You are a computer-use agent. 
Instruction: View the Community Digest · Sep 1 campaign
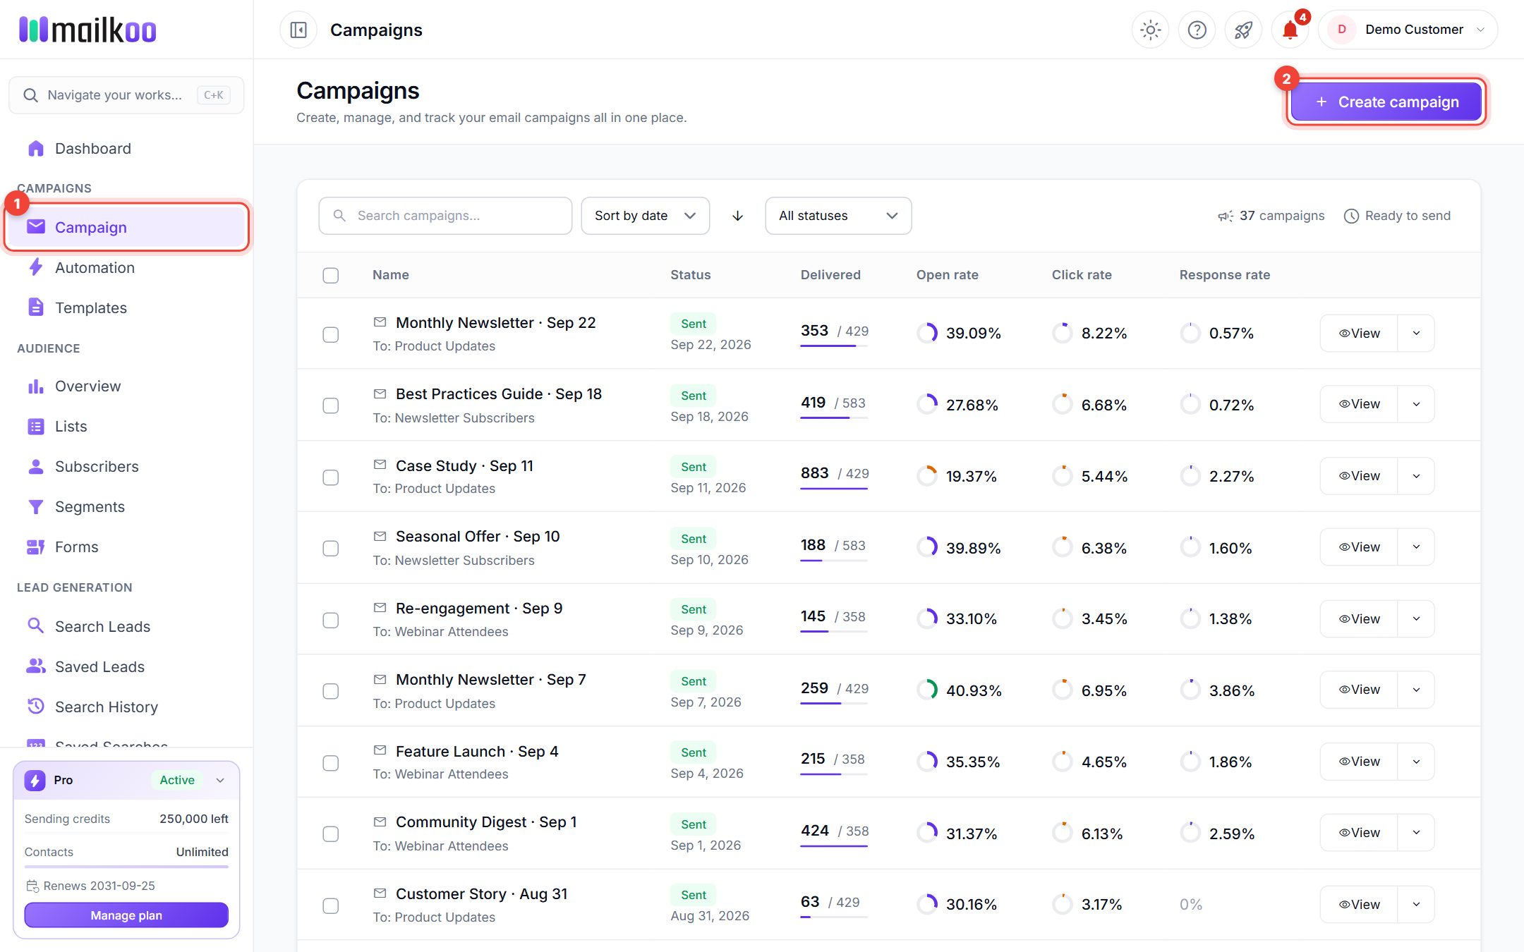pyautogui.click(x=1359, y=833)
